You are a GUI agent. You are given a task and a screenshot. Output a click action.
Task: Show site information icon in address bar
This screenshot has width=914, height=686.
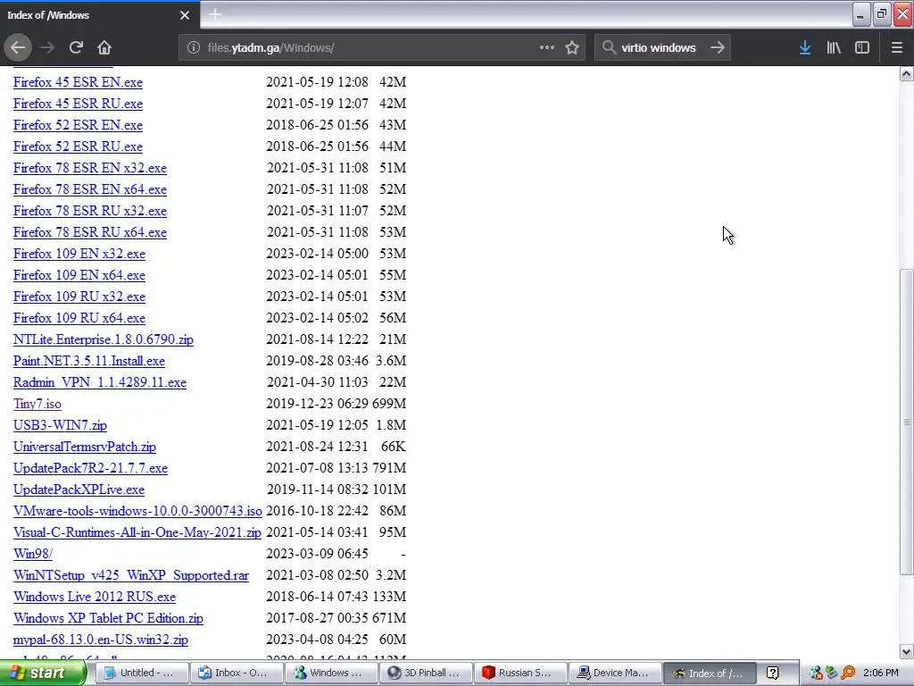(194, 47)
